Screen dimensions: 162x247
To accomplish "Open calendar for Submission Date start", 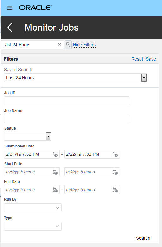I will click(55, 154).
